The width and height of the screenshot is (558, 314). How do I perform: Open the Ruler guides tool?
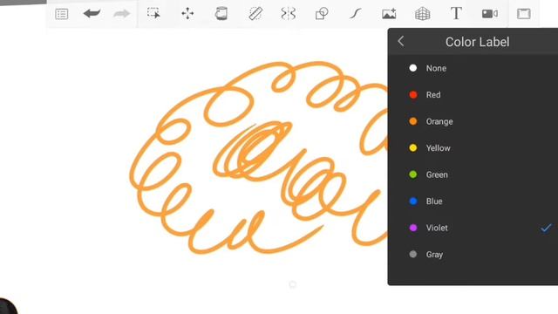(255, 14)
